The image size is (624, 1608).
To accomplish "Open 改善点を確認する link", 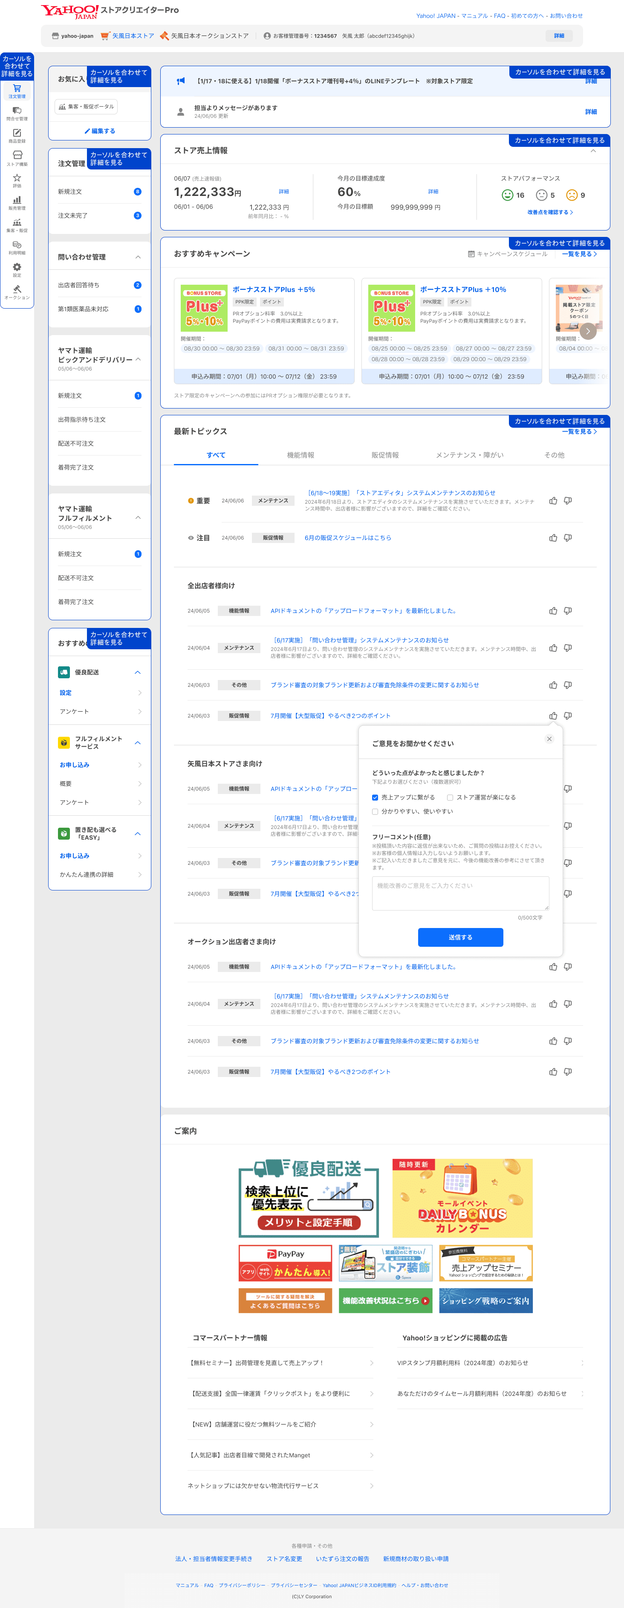I will click(550, 212).
